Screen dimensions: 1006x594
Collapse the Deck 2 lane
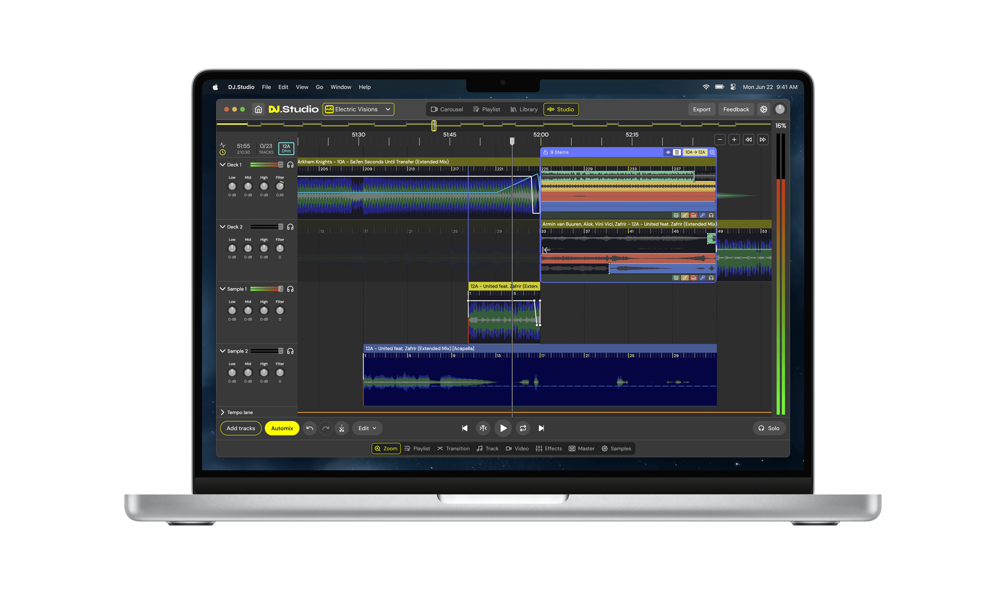(223, 227)
